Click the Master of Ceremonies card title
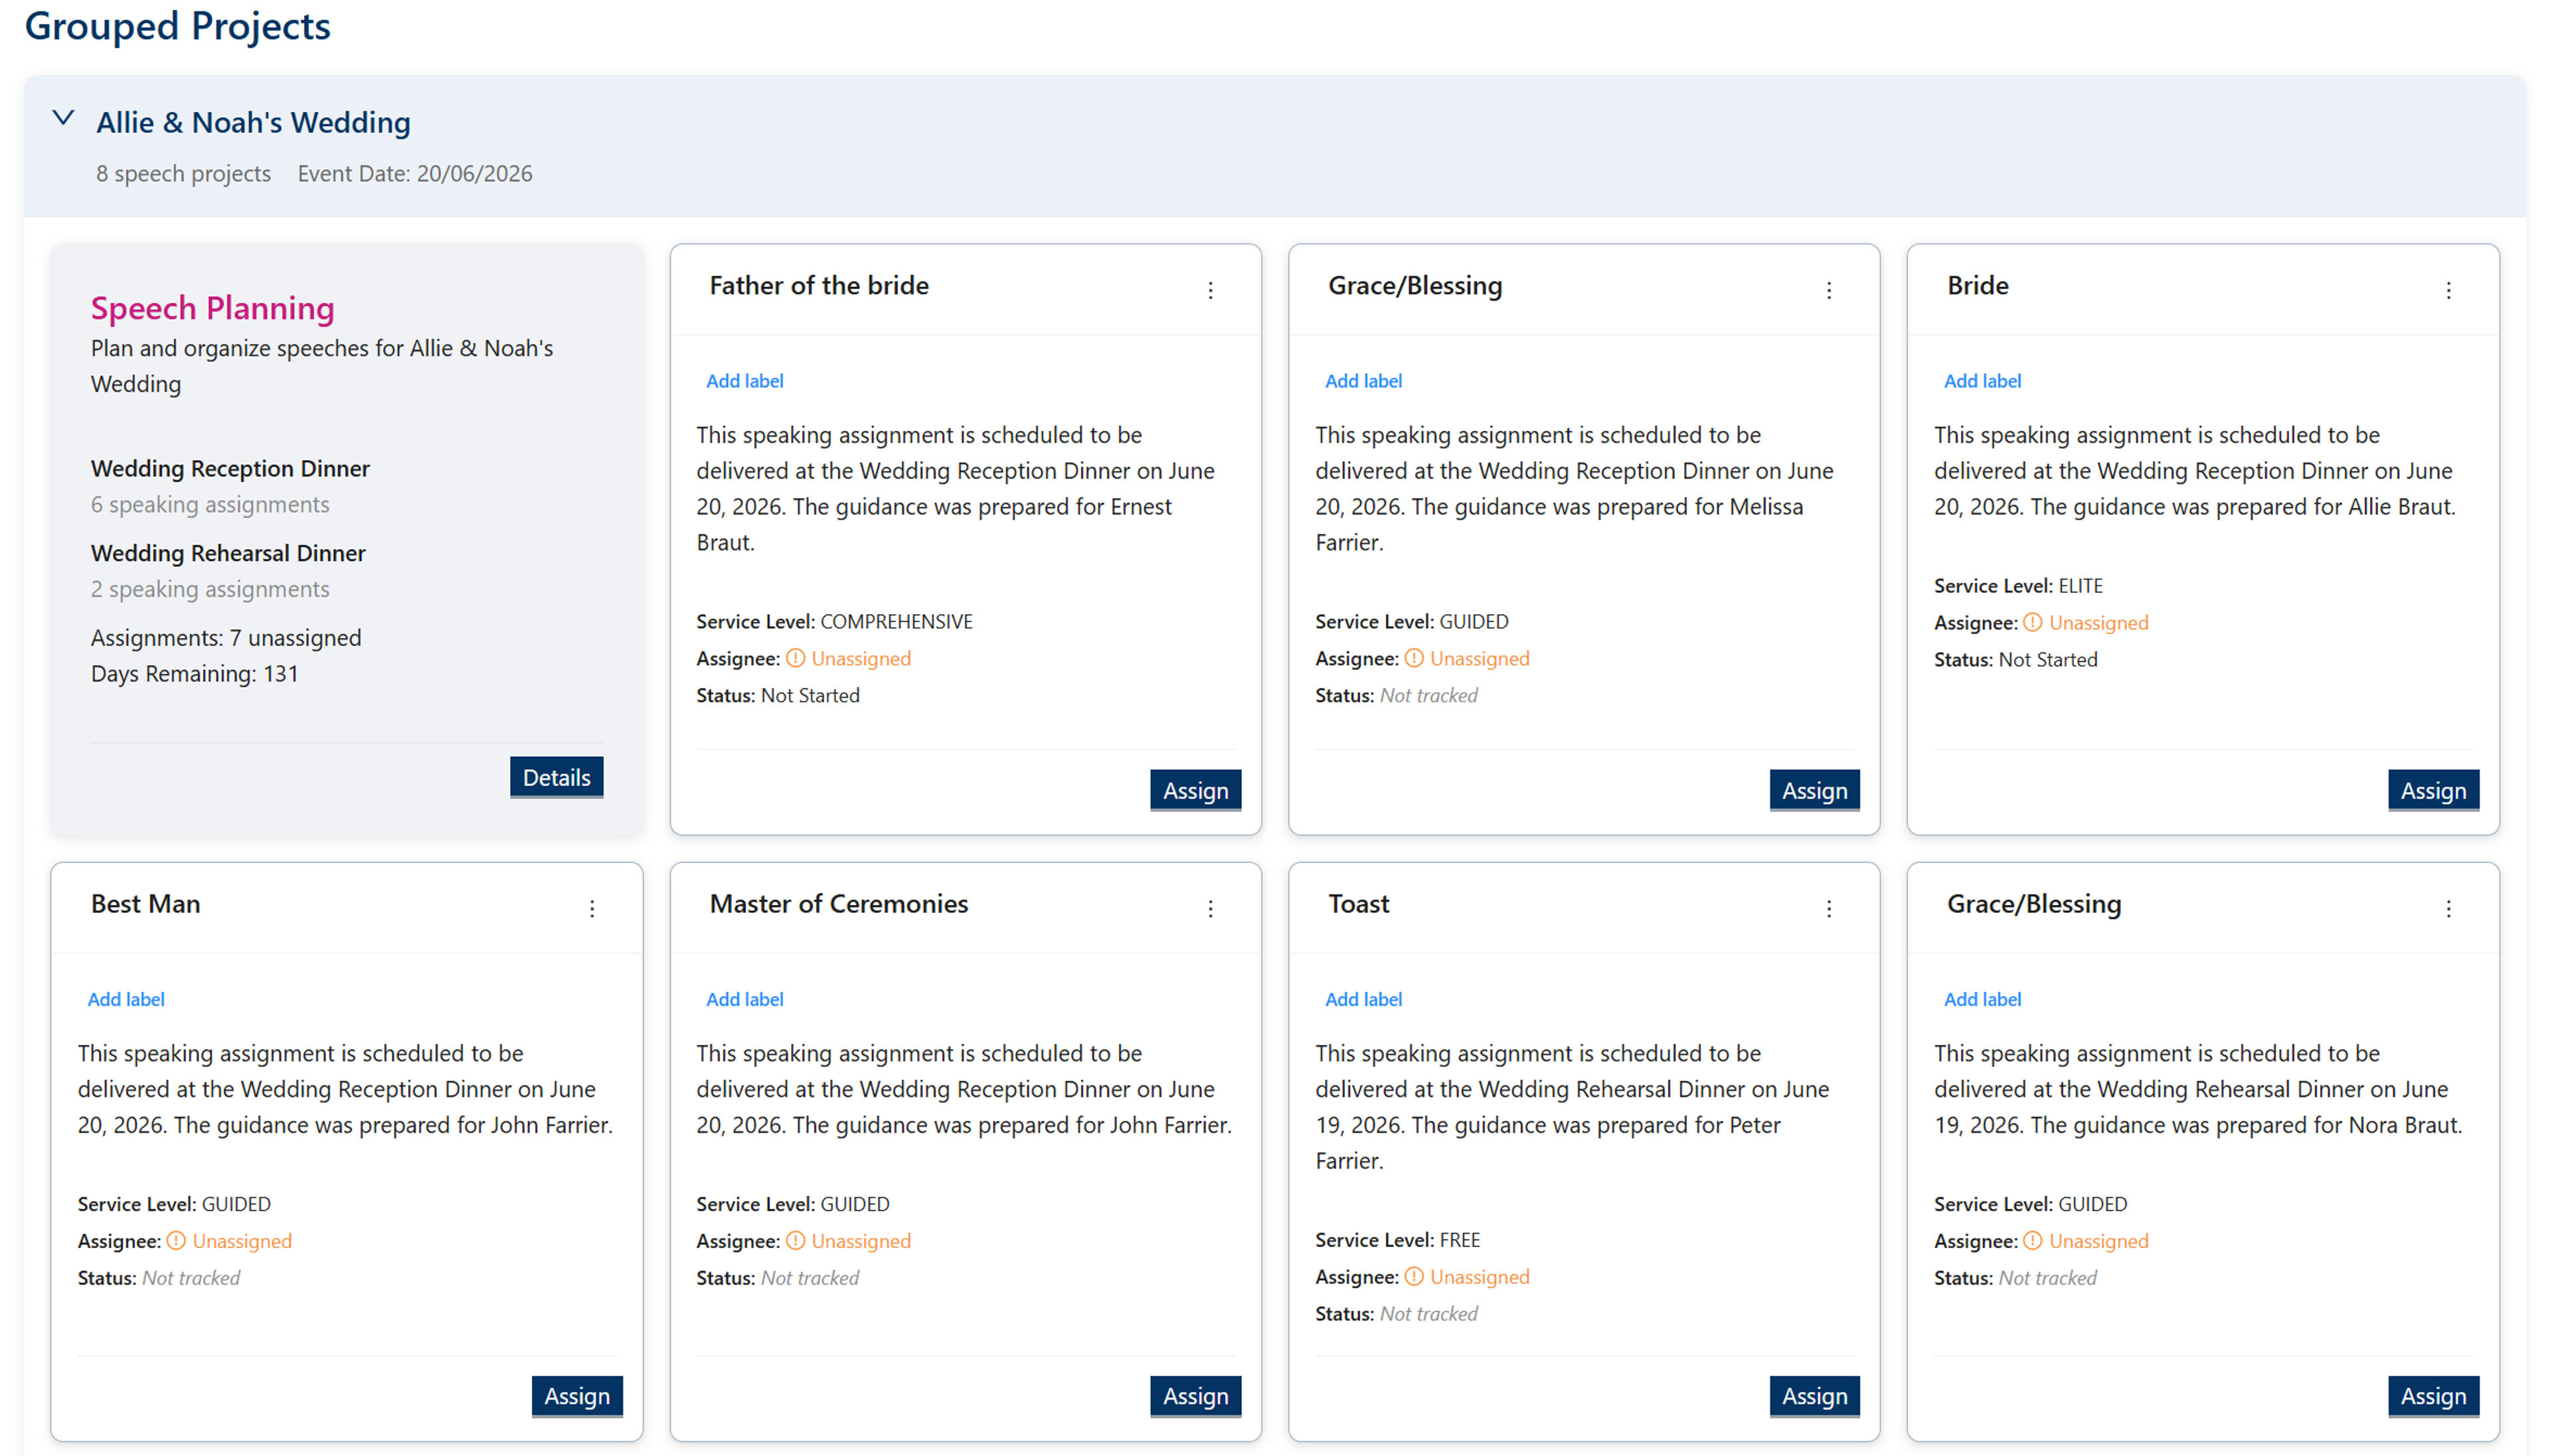Viewport: 2550px width, 1456px height. click(838, 903)
